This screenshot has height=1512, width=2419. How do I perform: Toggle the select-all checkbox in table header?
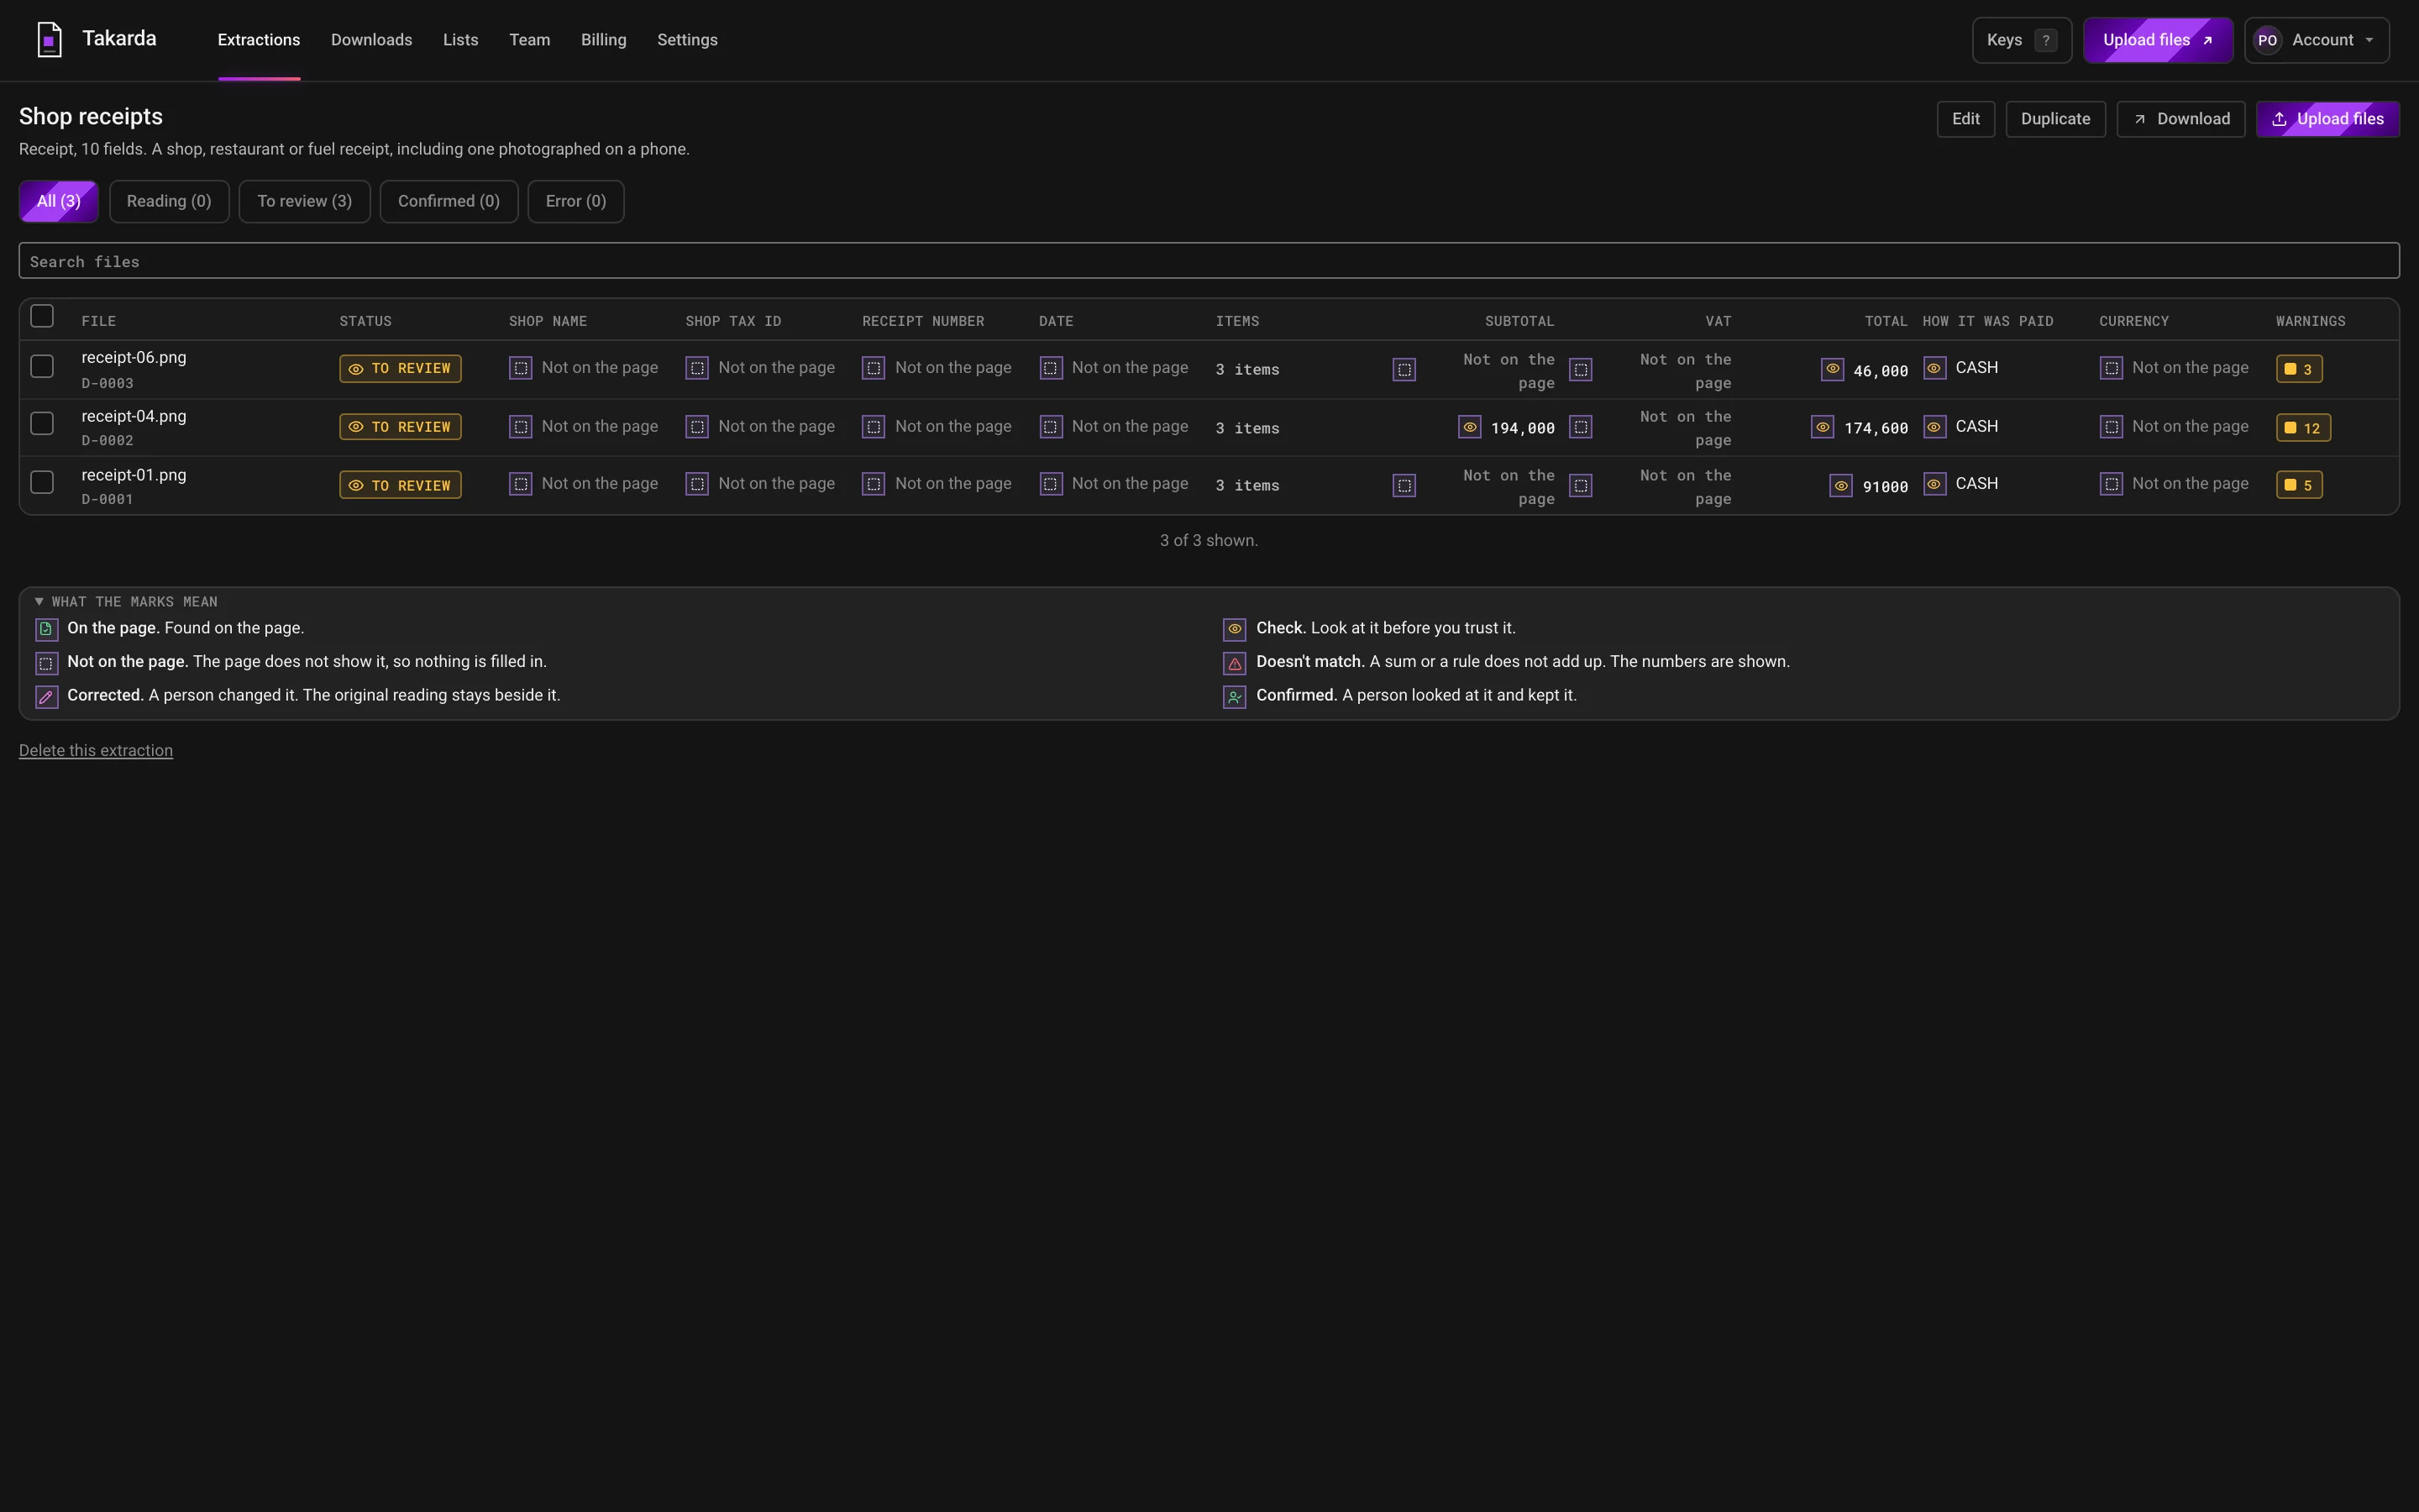(42, 316)
